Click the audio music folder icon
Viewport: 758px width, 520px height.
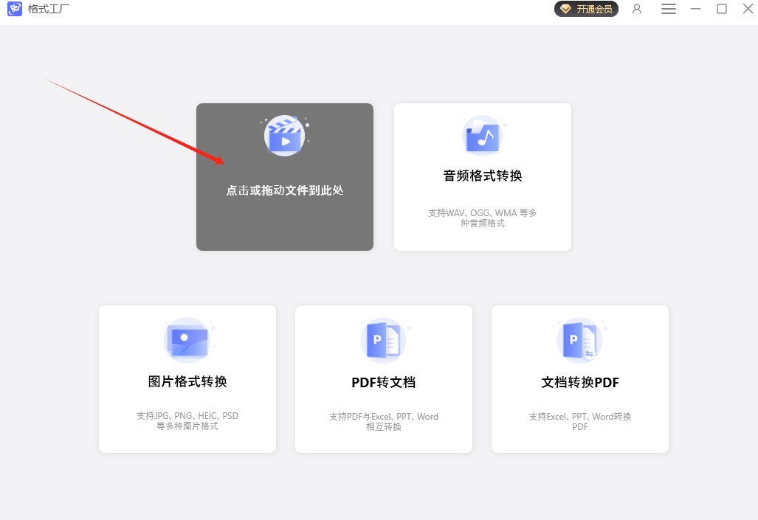click(483, 136)
